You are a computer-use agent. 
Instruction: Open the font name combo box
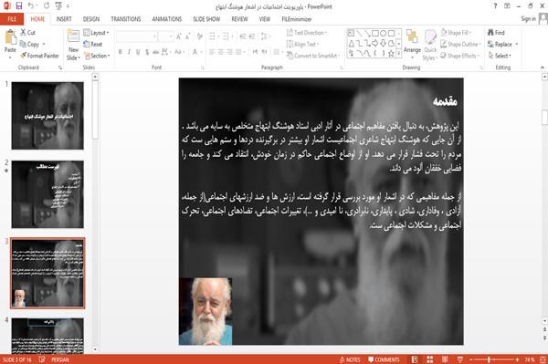click(137, 36)
